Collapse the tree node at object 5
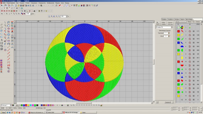This screenshot has height=114, width=203. point(177,43)
